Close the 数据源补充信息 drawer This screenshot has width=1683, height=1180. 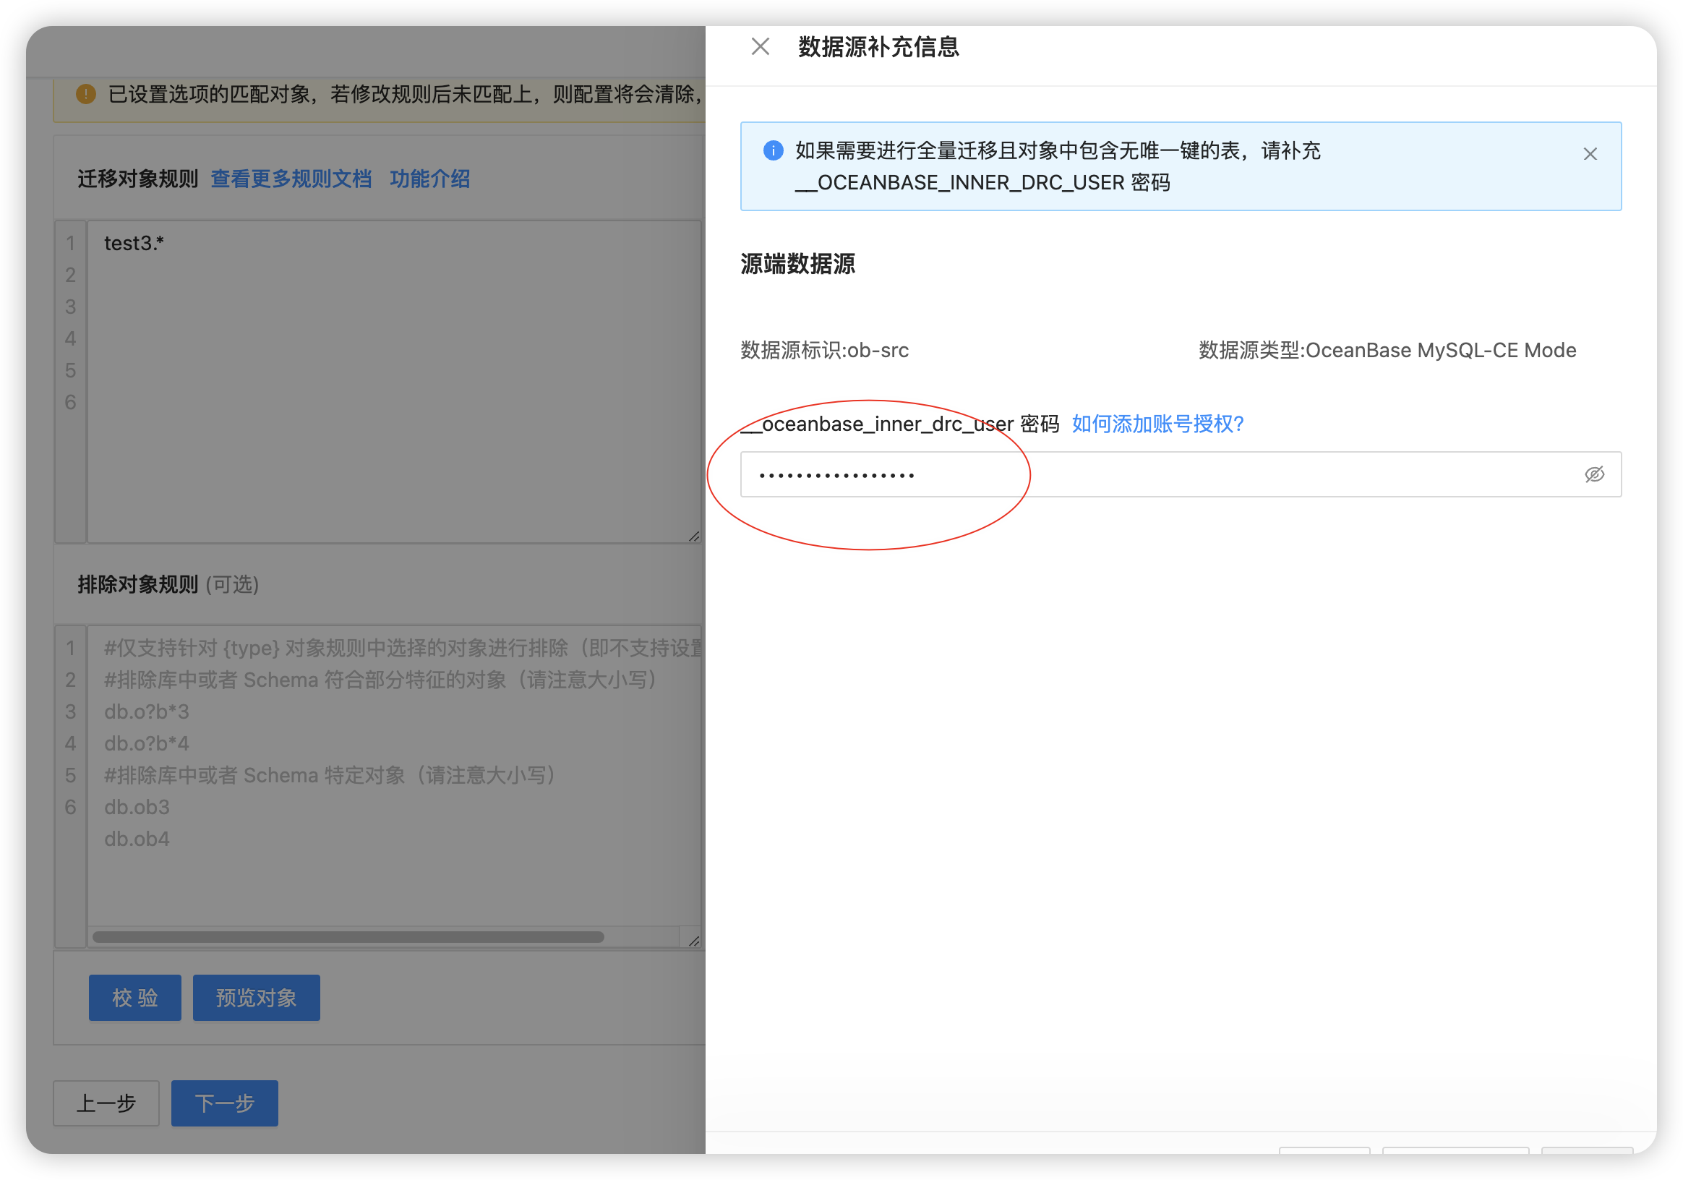tap(760, 46)
